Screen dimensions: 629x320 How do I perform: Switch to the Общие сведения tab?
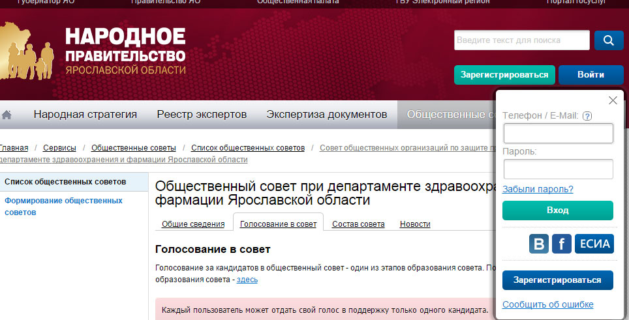[193, 224]
